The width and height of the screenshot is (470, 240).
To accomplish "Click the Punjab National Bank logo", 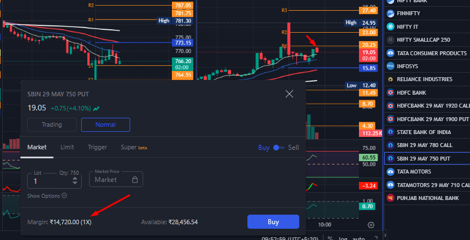I will (391, 198).
